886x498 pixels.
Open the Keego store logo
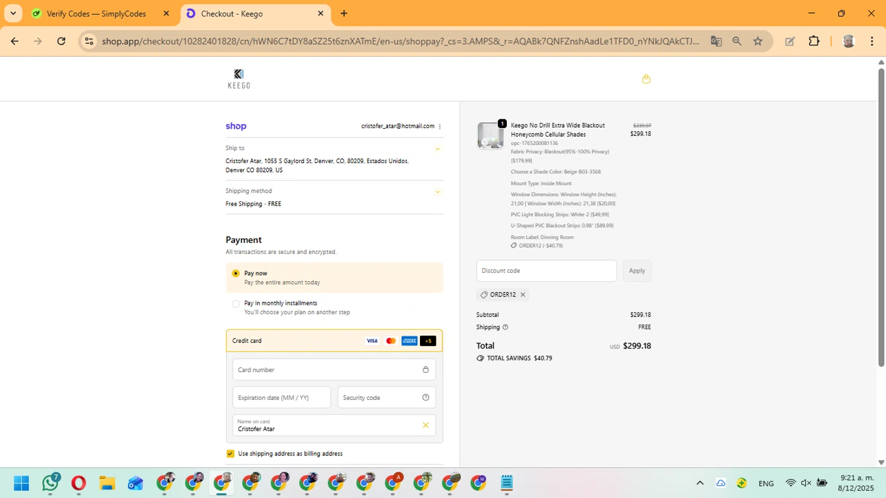(x=239, y=79)
